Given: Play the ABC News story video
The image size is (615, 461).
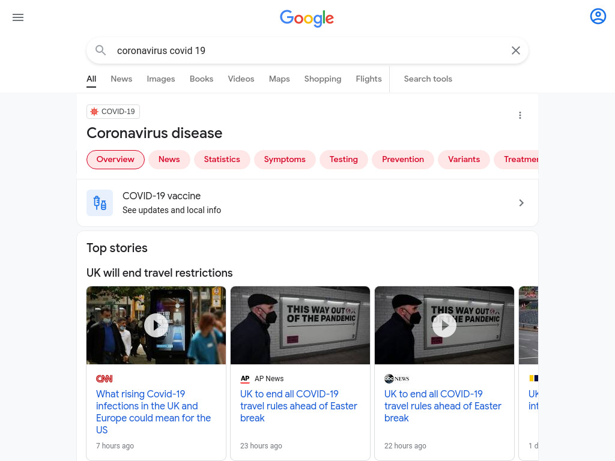Looking at the screenshot, I should click(444, 325).
